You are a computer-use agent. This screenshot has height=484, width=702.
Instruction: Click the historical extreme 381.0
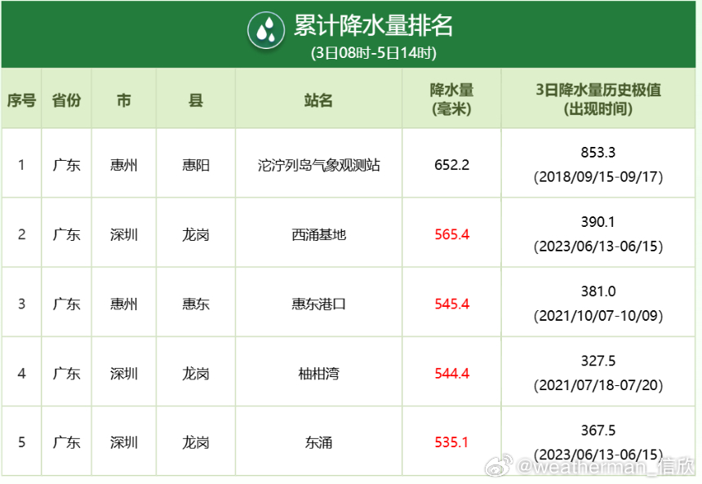click(x=598, y=291)
